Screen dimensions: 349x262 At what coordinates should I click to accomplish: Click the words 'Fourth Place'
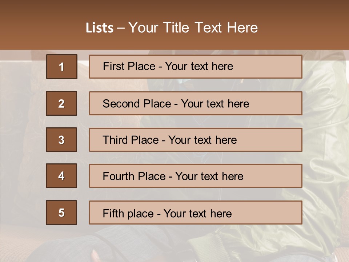pyautogui.click(x=134, y=176)
